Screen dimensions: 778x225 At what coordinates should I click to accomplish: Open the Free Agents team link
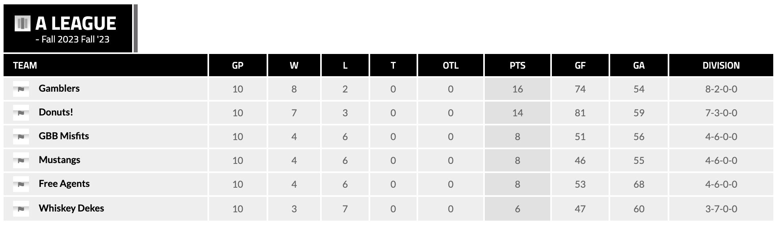(64, 184)
